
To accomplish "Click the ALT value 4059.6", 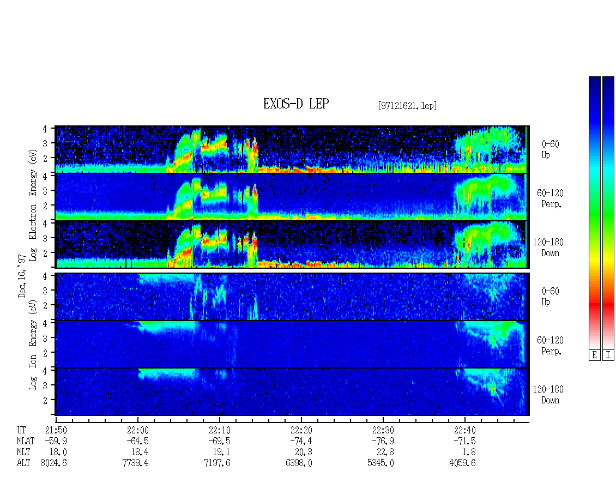I will tap(463, 463).
